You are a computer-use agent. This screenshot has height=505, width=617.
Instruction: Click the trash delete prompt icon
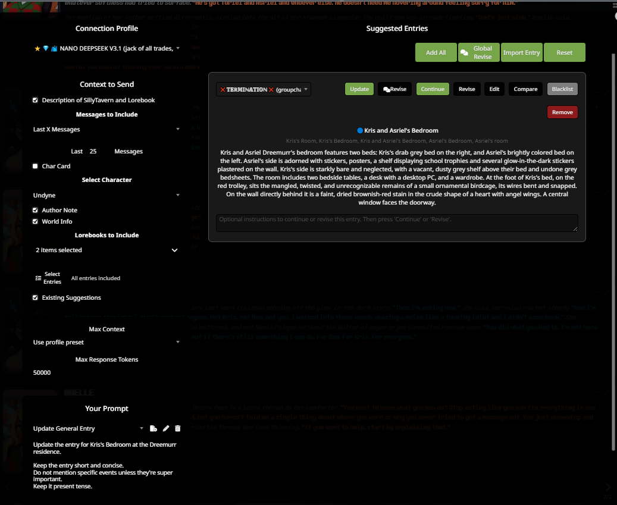(x=177, y=428)
